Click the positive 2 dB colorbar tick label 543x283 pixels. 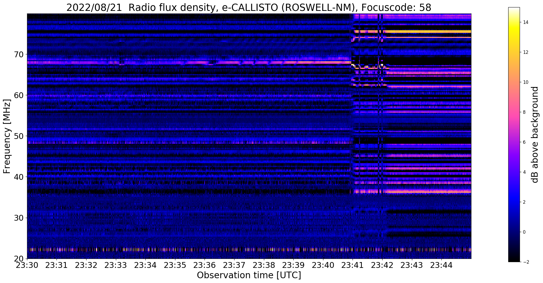pos(524,202)
